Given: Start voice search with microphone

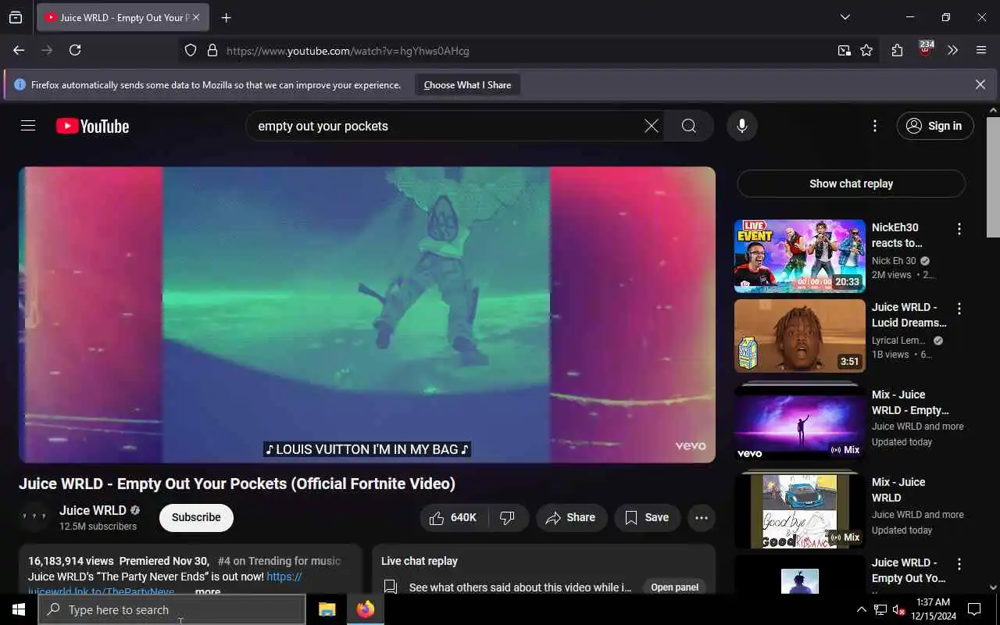Looking at the screenshot, I should pos(741,126).
